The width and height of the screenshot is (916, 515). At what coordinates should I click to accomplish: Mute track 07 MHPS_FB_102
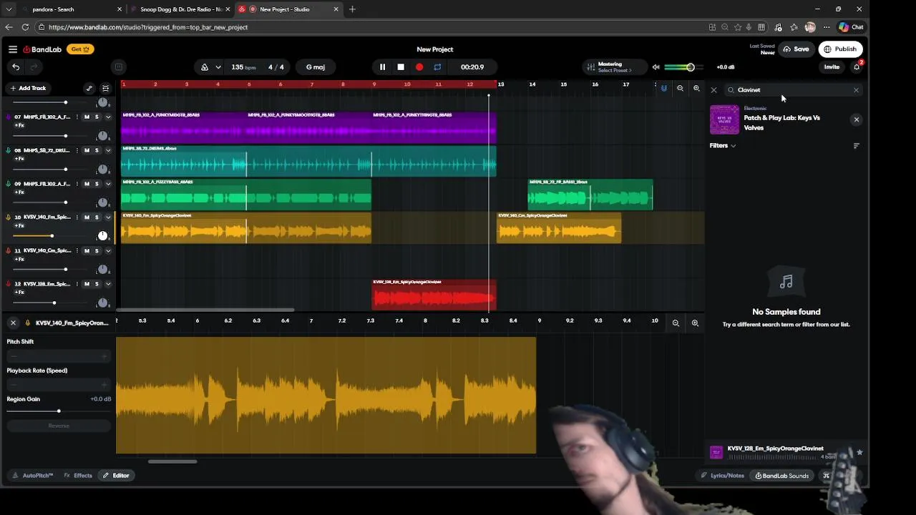87,117
